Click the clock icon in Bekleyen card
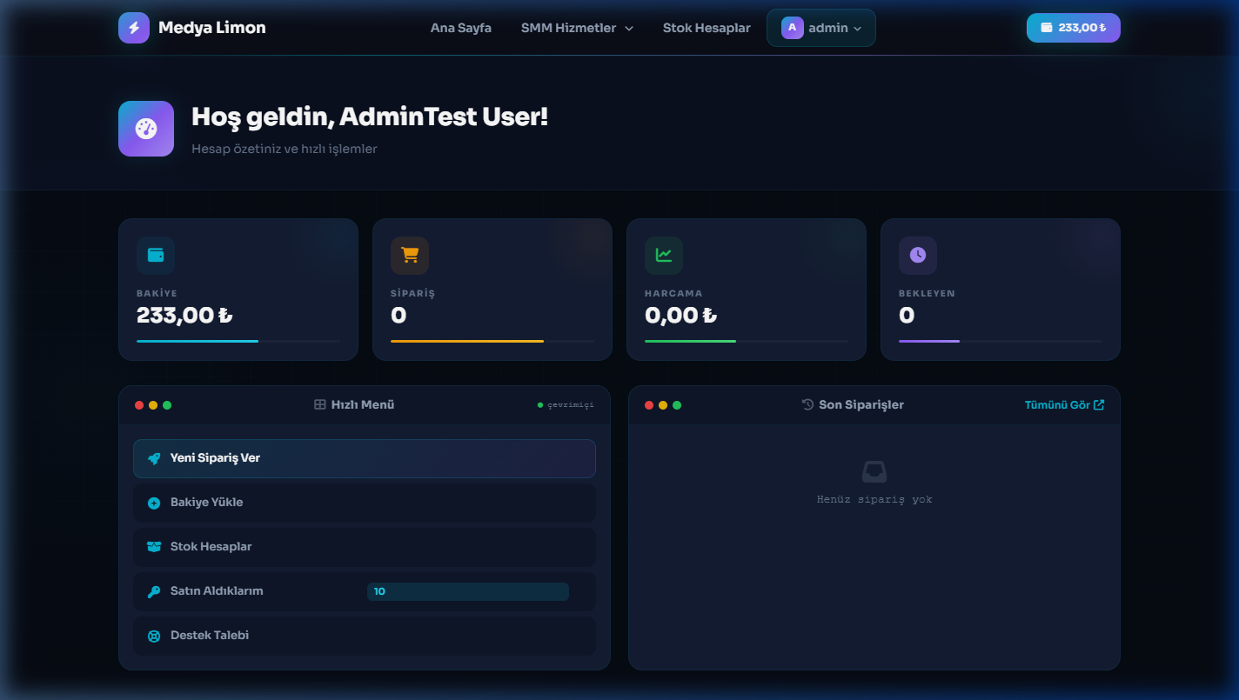This screenshot has height=700, width=1239. point(918,255)
